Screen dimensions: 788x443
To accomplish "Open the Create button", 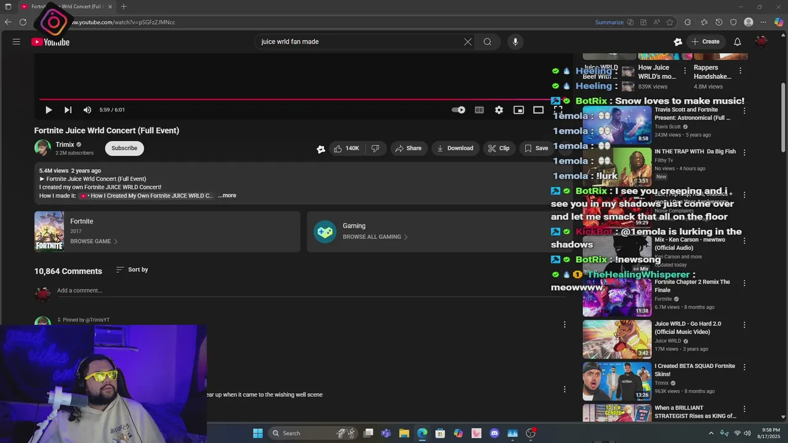I will tap(705, 42).
